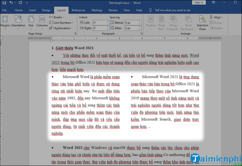
Task: Open the File tab
Action: pos(4,10)
